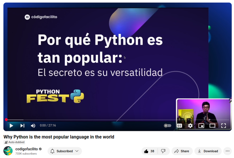Click the 0:00 / 27:16 time display
This screenshot has height=158, width=234.
click(x=48, y=125)
